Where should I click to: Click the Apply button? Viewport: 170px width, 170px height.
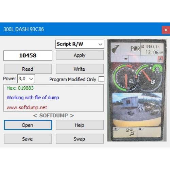coord(80,55)
